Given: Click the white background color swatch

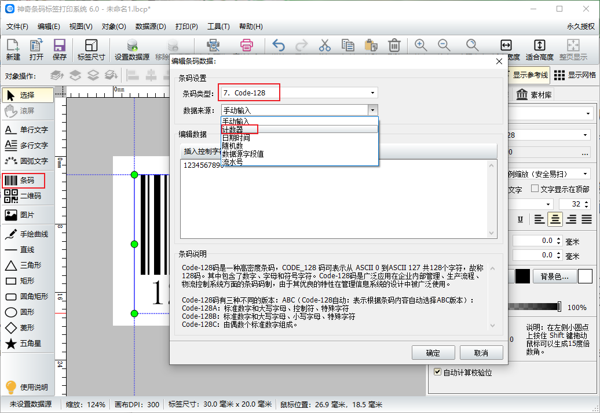Looking at the screenshot, I should 585,276.
